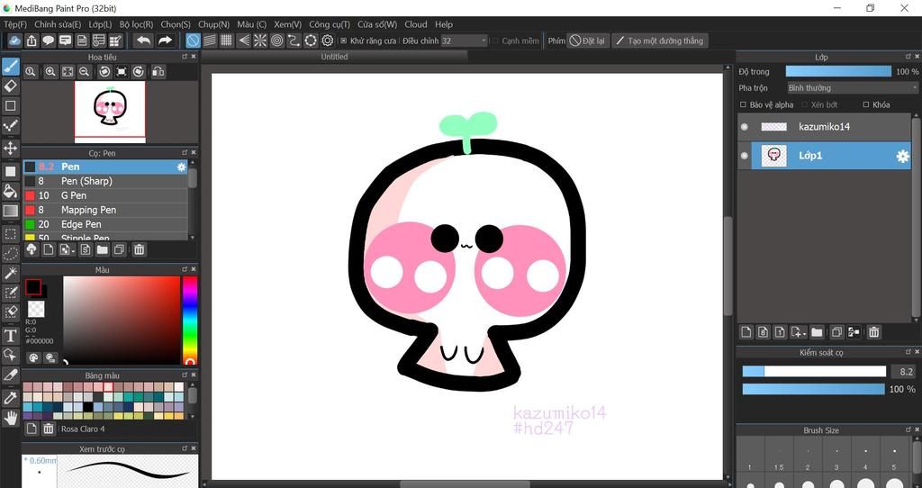This screenshot has width=922, height=488.
Task: Delete layer with trash icon in Lớp panel
Action: pos(873,332)
